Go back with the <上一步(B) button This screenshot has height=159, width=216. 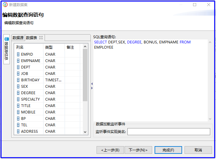(x=110, y=150)
